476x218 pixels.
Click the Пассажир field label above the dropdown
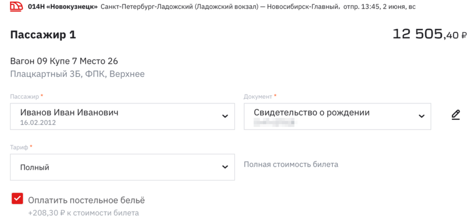click(25, 97)
